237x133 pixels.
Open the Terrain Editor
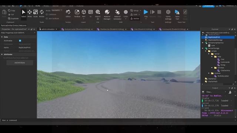pyautogui.click(x=68, y=14)
